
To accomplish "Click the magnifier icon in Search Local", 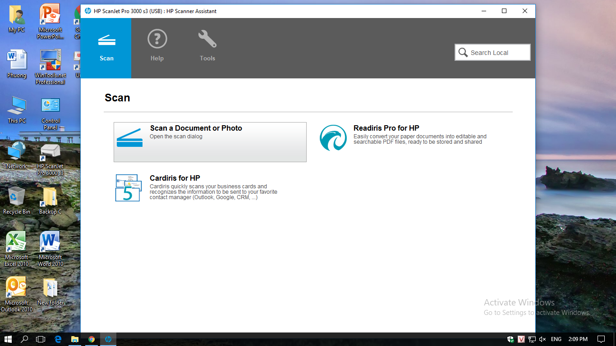I will [x=463, y=53].
